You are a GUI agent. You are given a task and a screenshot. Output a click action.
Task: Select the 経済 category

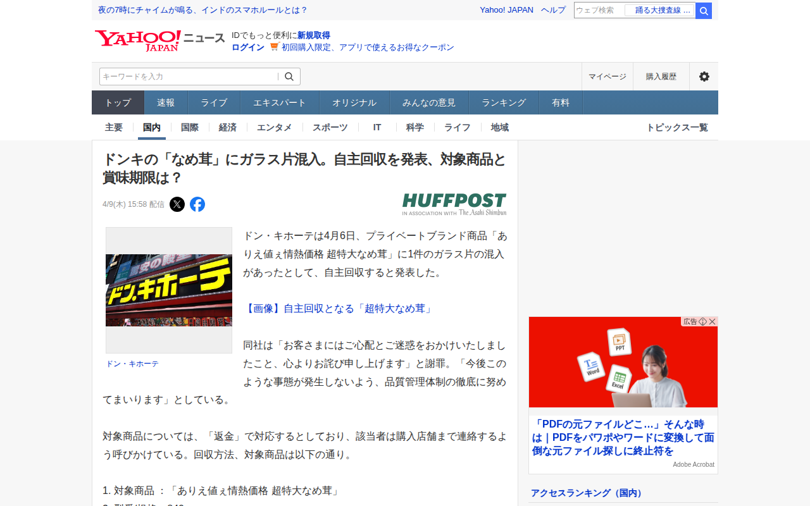(228, 127)
